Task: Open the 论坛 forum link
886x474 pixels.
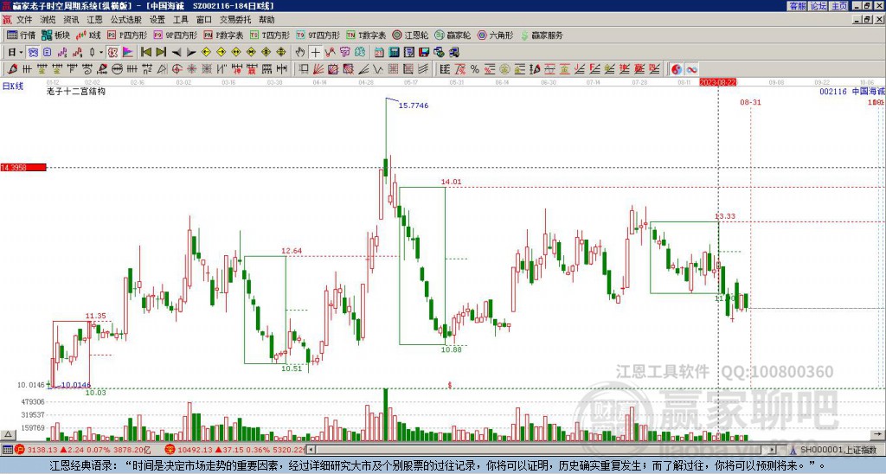Action: [819, 6]
